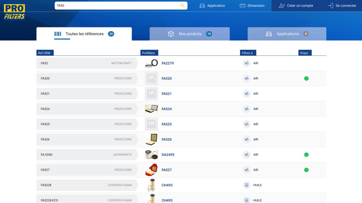Click the green availability dot for FA527
This screenshot has height=203, width=362.
[x=306, y=170]
